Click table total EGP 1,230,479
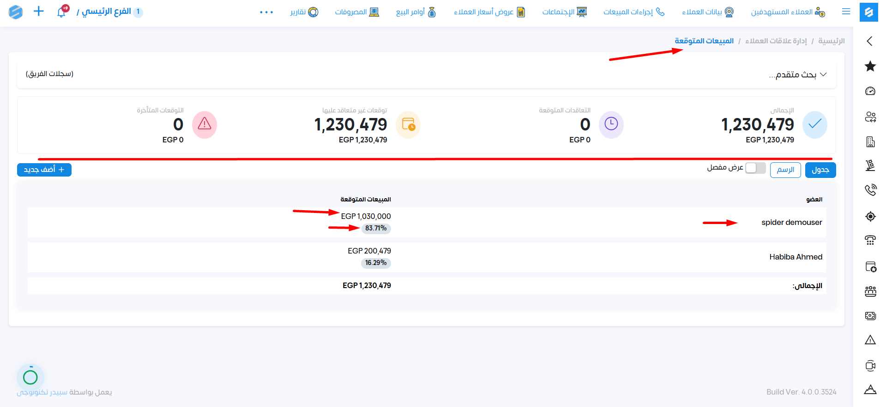Image resolution: width=886 pixels, height=407 pixels. (367, 286)
